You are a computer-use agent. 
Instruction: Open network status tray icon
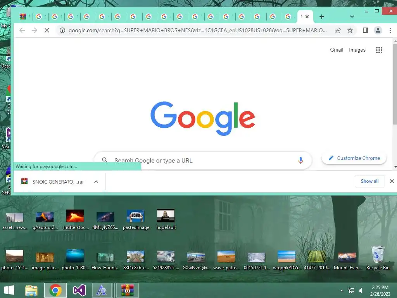point(351,290)
